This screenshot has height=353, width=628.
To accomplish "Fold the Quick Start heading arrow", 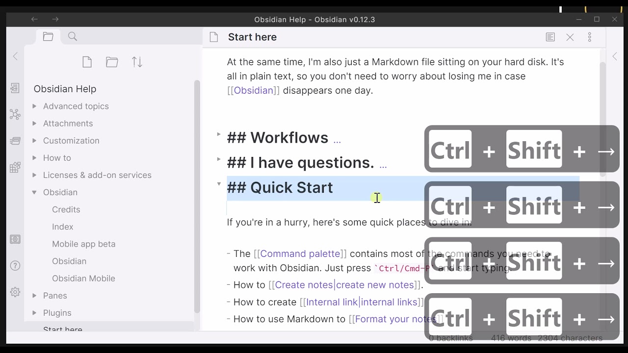I will (x=219, y=184).
